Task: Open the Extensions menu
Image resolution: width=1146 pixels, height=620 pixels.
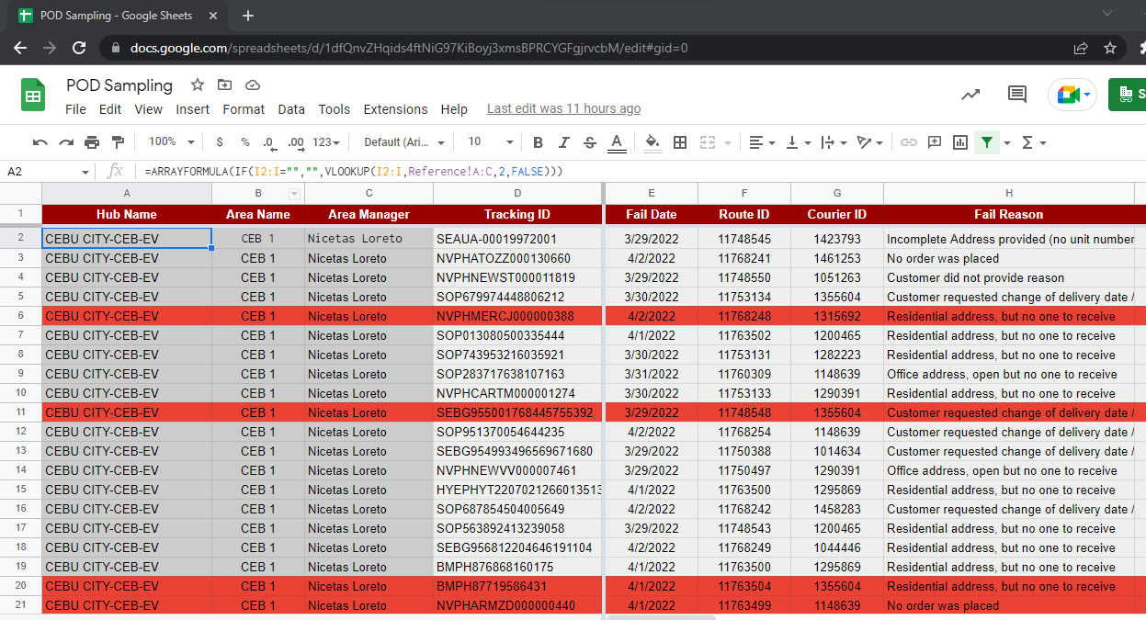Action: coord(395,109)
